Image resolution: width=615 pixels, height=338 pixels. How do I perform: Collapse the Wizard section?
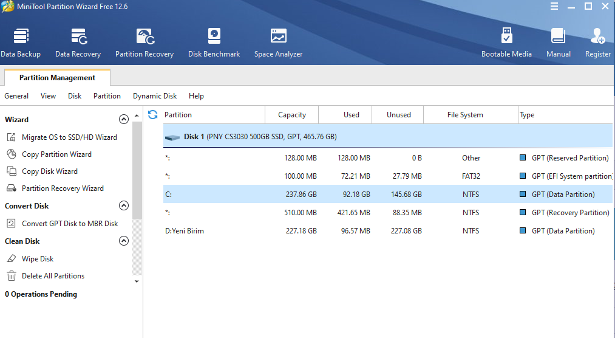[124, 119]
